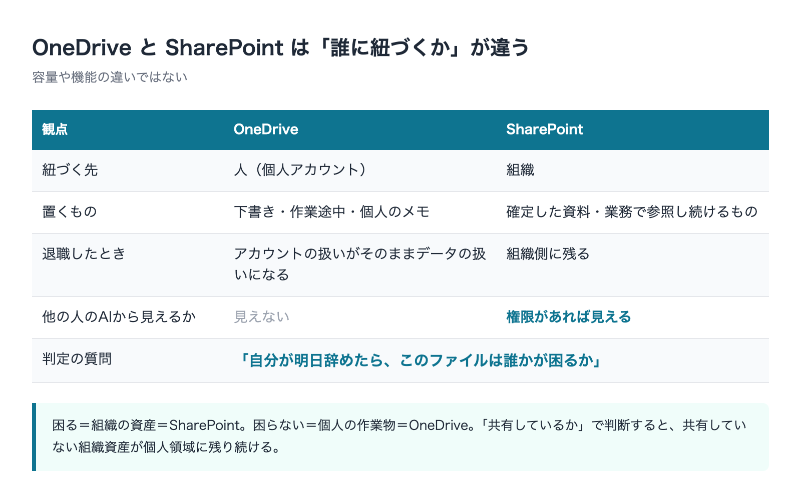Viewport: 801px width, 503px height.
Task: Select the 紐づく先 row label
Action: [70, 170]
